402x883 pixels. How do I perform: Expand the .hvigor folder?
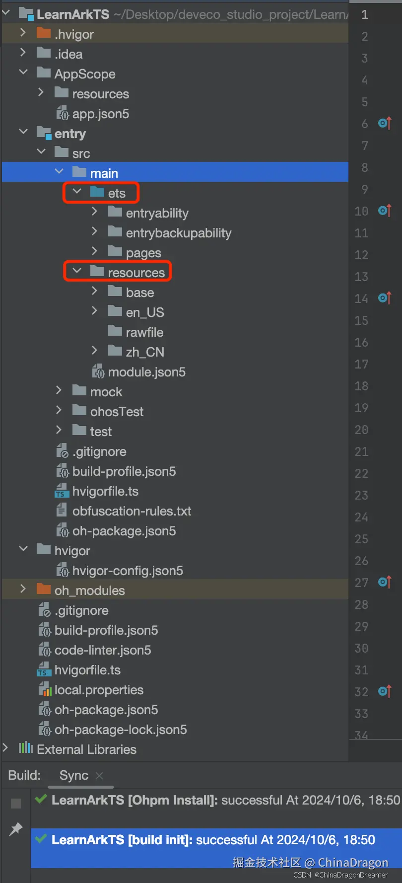coord(23,32)
